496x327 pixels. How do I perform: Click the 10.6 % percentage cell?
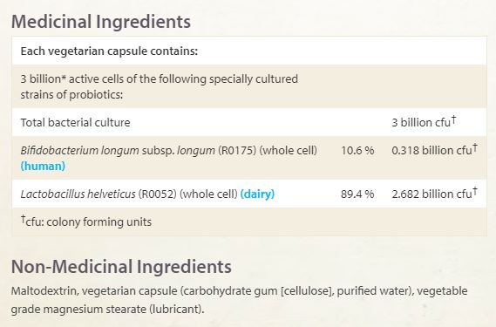point(357,150)
